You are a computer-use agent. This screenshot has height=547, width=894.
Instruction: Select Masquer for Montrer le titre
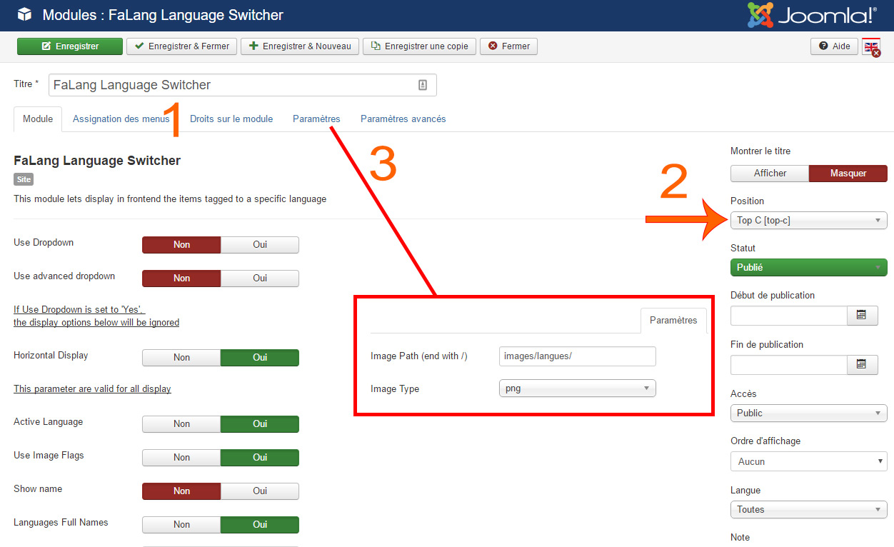(848, 174)
